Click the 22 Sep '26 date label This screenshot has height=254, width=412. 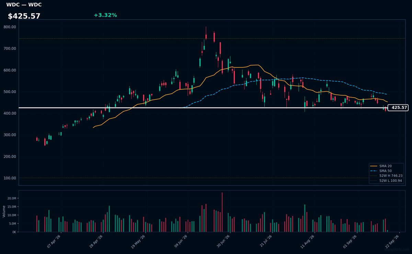[x=392, y=241]
